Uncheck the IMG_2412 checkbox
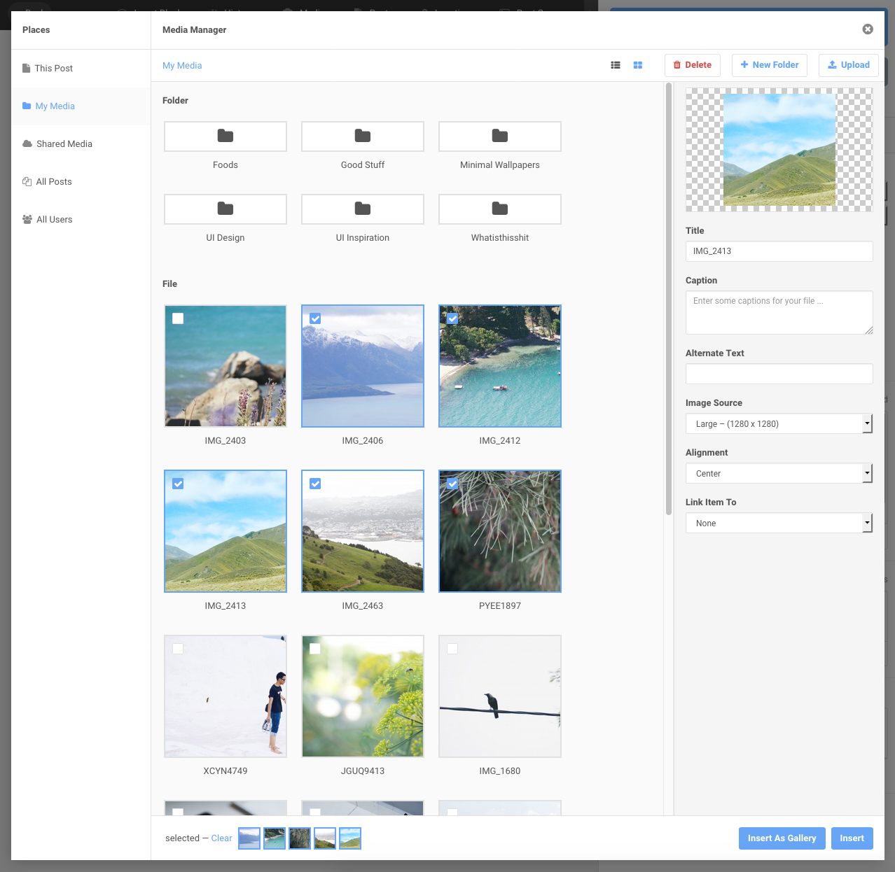This screenshot has height=872, width=895. pos(452,318)
